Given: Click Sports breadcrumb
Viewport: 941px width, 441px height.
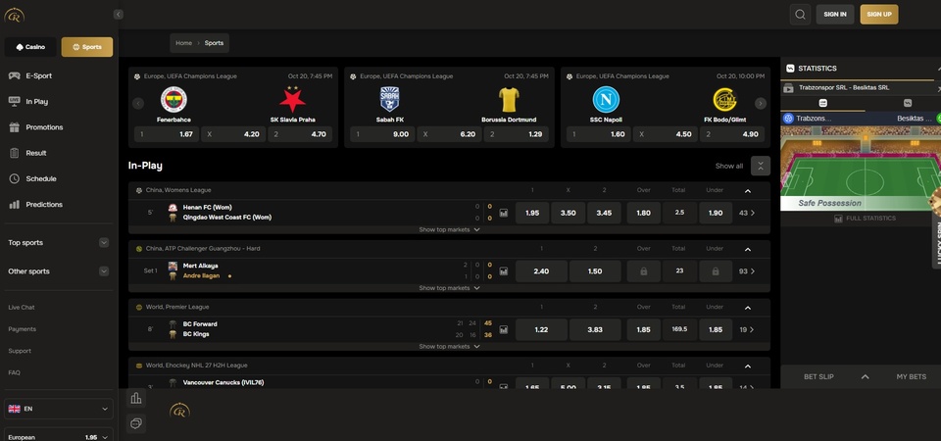Looking at the screenshot, I should point(214,43).
